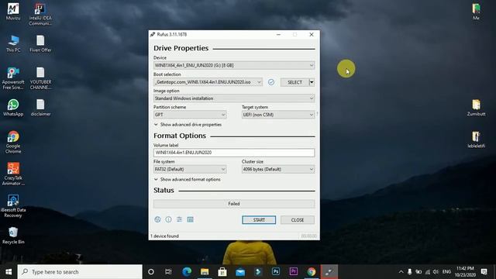
Task: Select Me folder on desktop
Action: click(x=476, y=12)
